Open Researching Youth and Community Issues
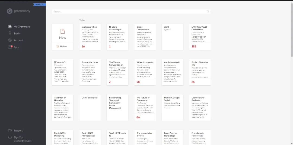The width and height of the screenshot is (293, 145). (x=117, y=108)
